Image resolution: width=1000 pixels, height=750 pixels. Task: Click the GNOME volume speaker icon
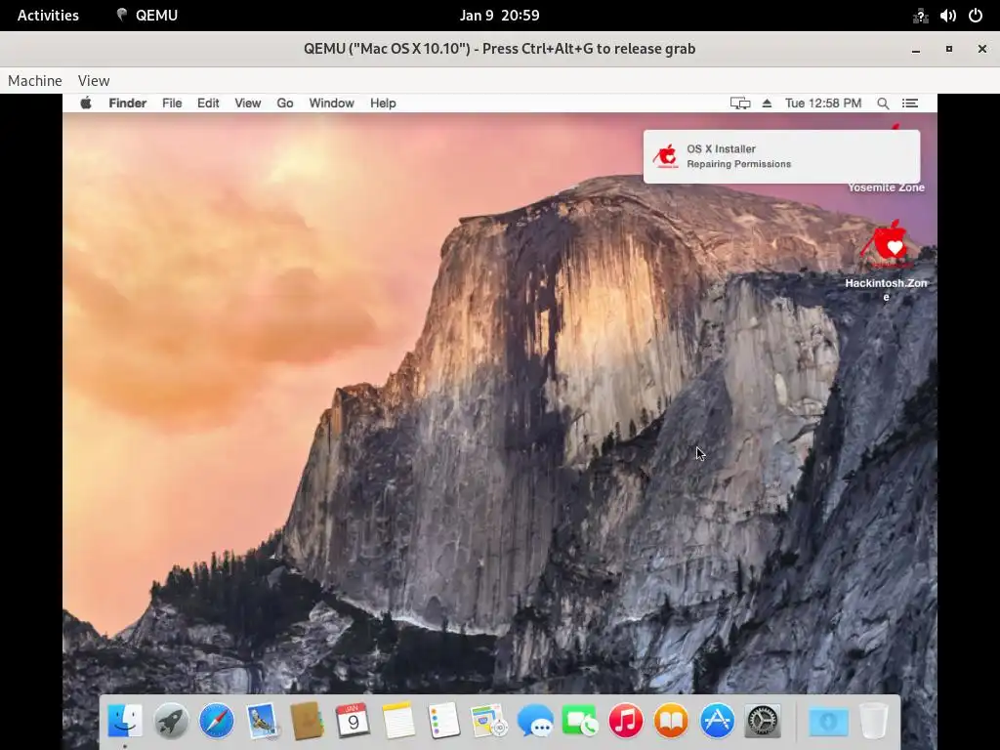point(947,16)
